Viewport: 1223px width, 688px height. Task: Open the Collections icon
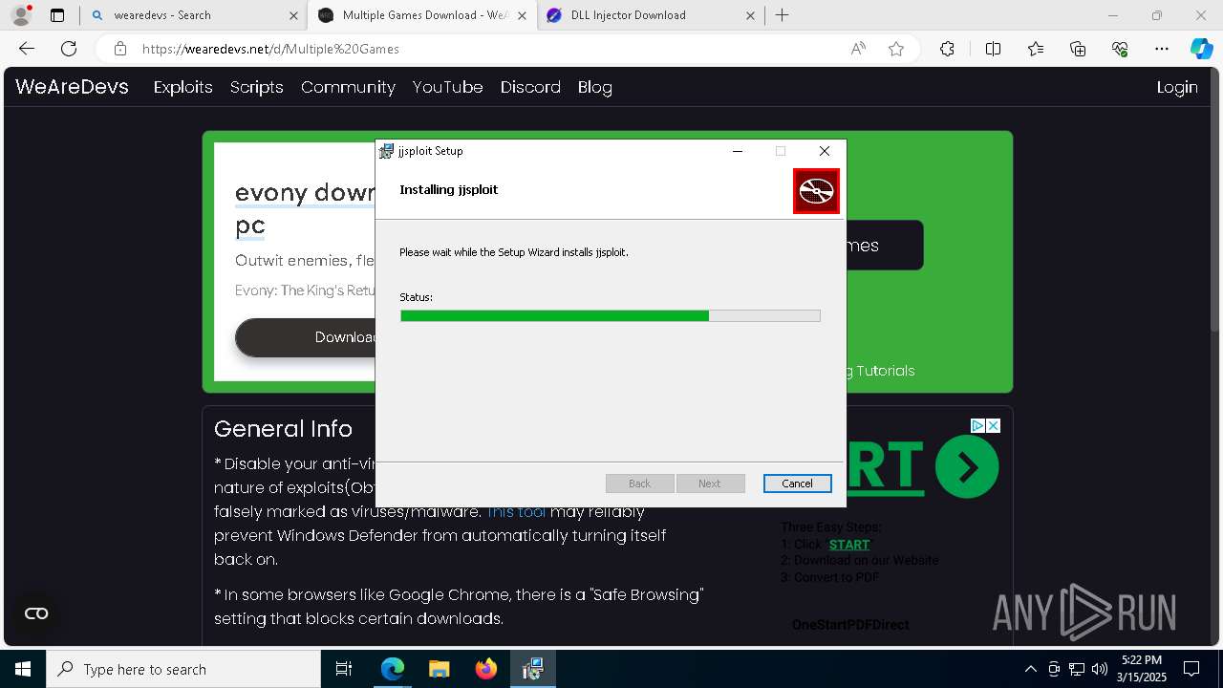pyautogui.click(x=1078, y=49)
